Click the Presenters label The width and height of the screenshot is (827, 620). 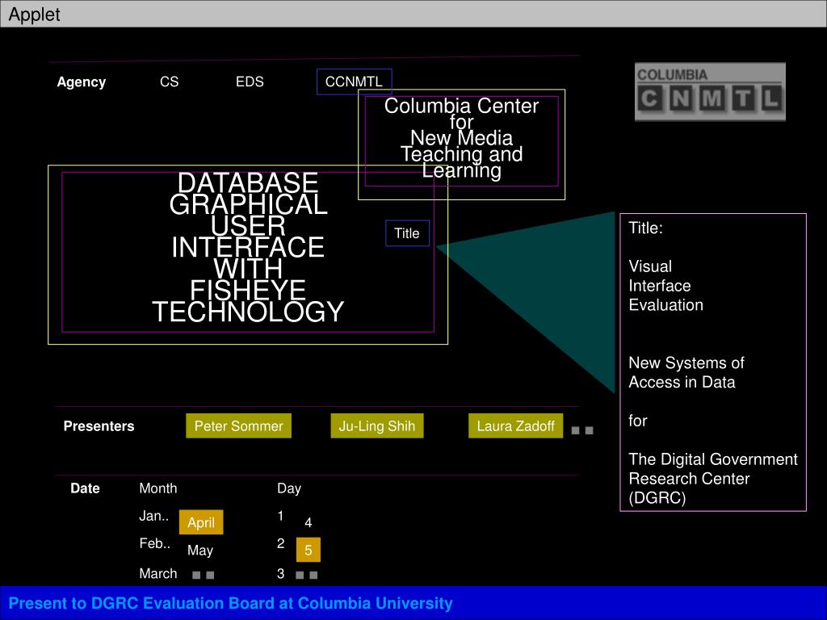[x=99, y=426]
